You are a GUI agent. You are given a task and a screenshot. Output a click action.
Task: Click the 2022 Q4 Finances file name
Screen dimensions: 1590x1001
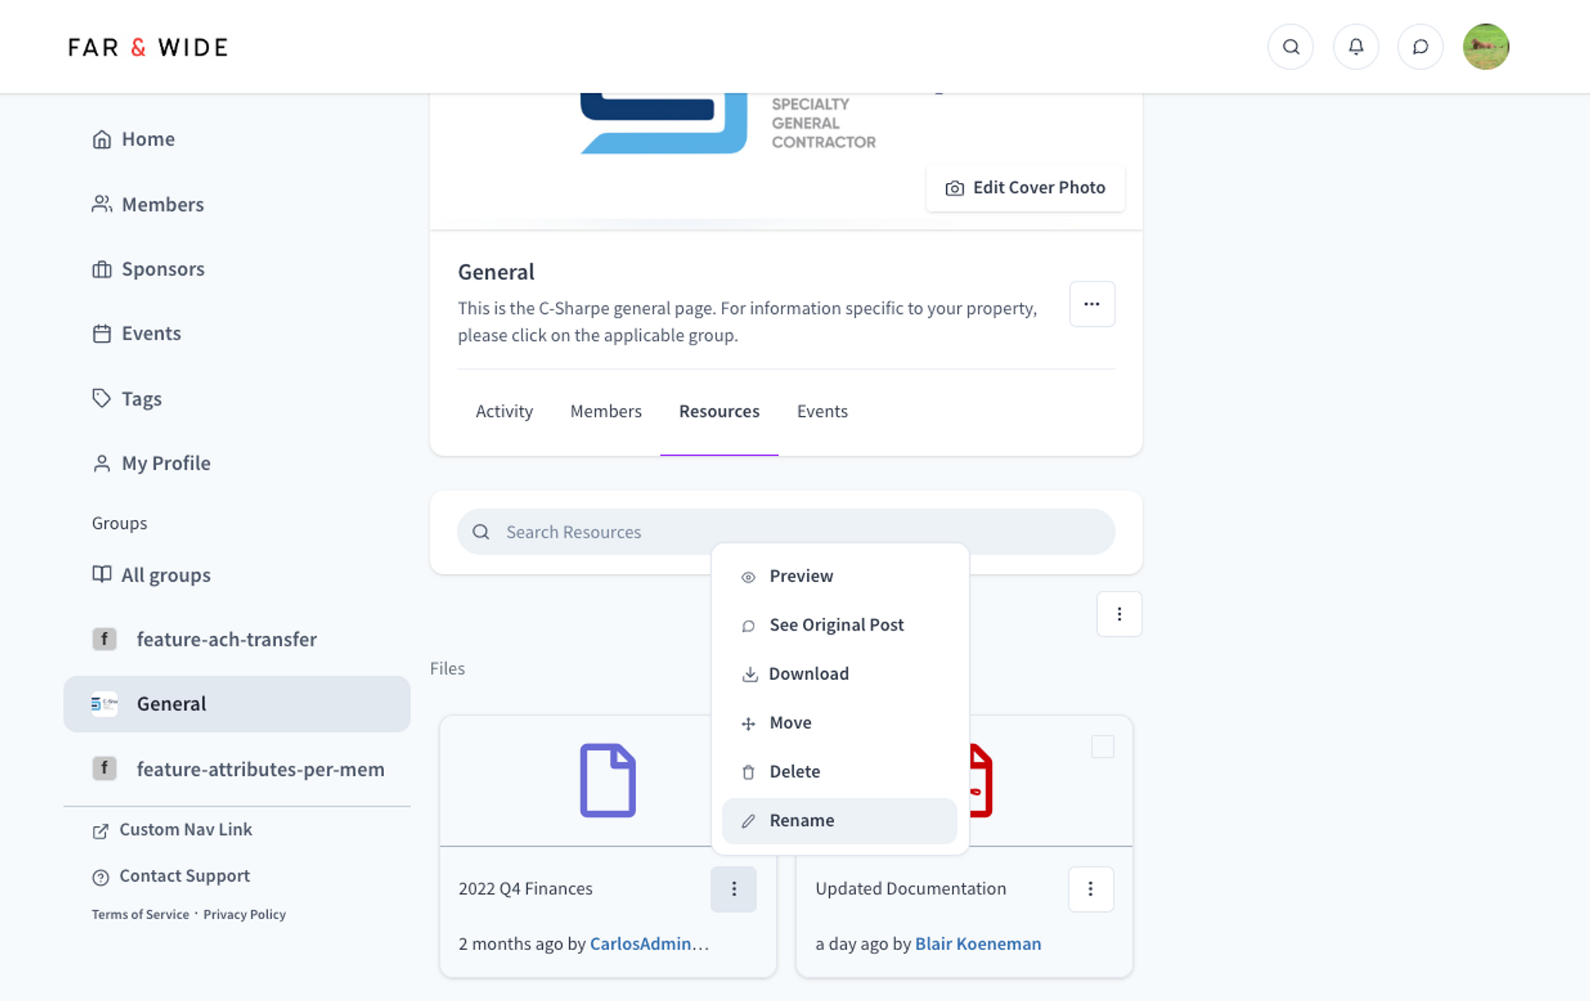[x=525, y=889]
